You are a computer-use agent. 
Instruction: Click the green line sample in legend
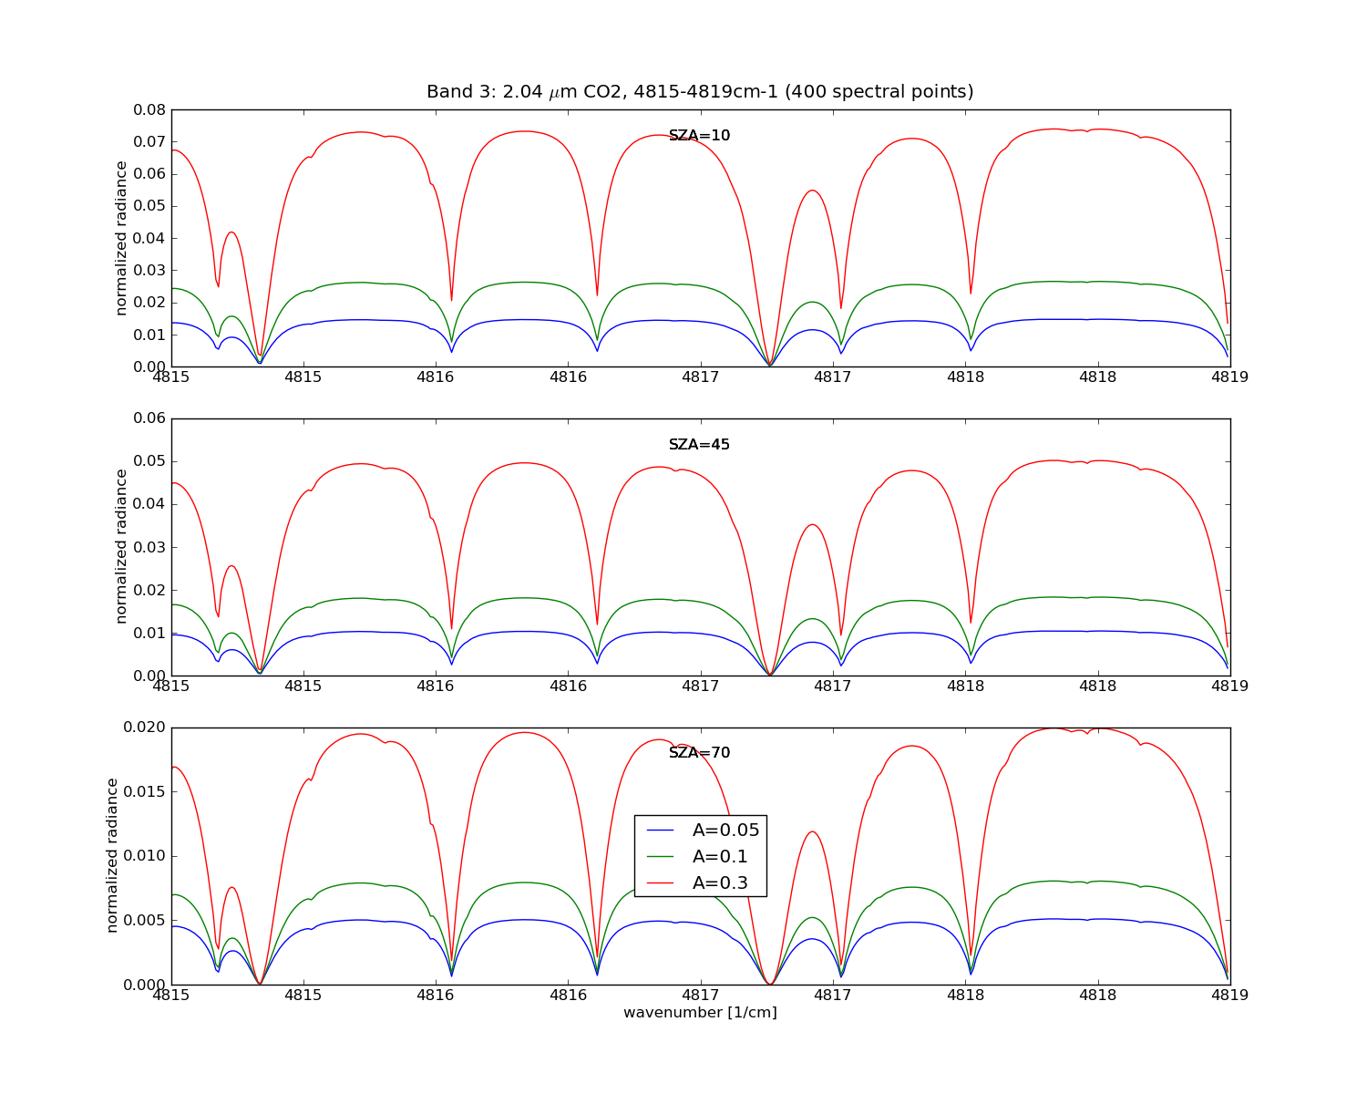(660, 857)
